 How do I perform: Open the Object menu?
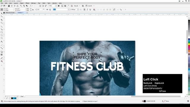tap(22, 3)
